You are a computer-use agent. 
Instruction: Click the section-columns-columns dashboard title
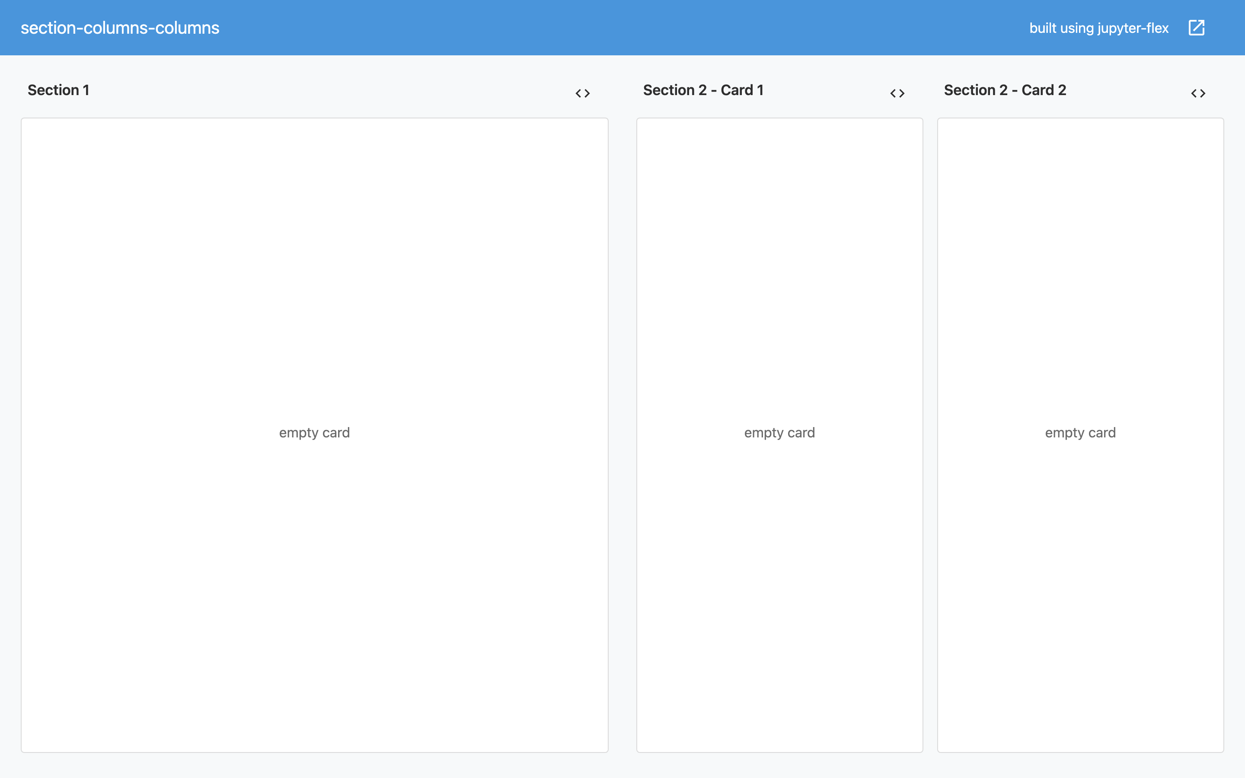pos(120,28)
